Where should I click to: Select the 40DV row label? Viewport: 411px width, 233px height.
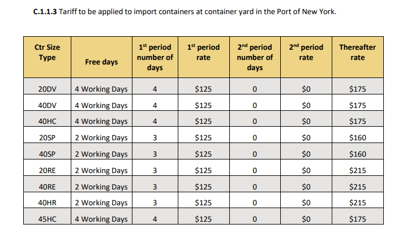point(48,105)
